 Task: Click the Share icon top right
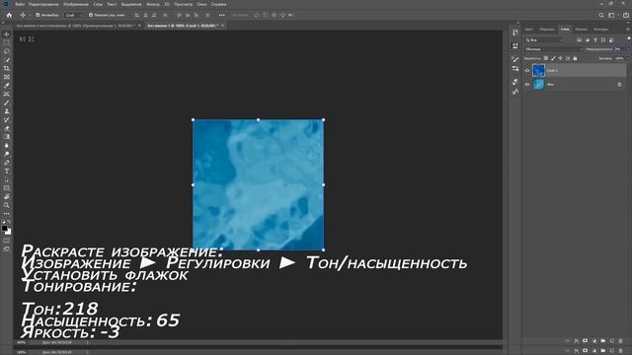coord(626,16)
